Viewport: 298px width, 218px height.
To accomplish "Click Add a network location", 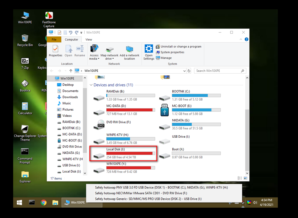I will [130, 52].
